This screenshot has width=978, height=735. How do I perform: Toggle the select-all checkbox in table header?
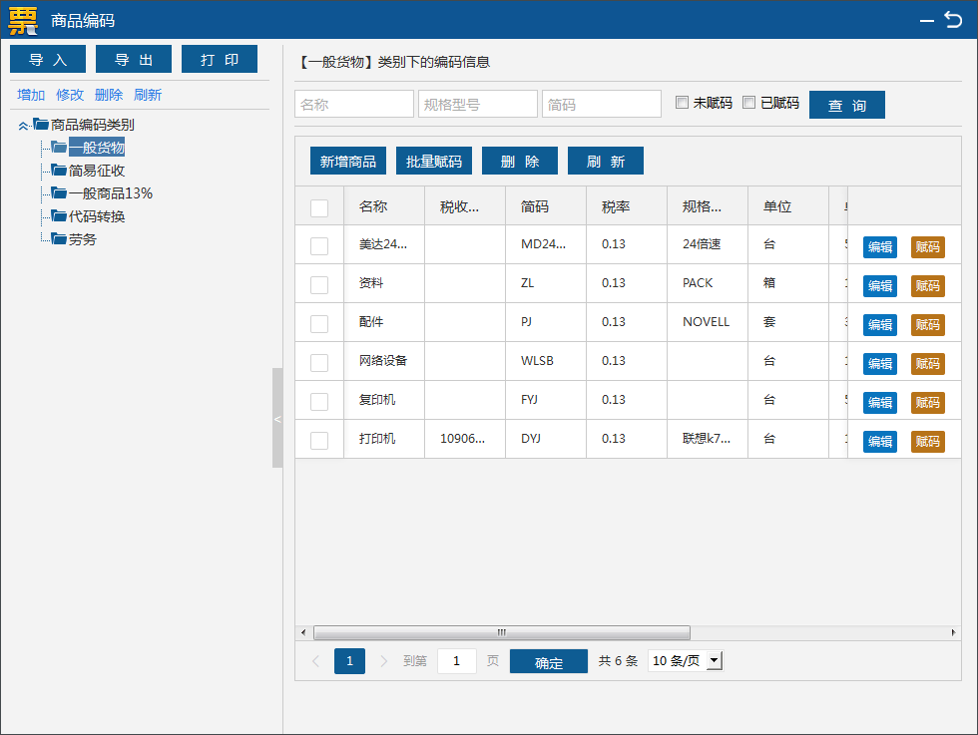(x=318, y=205)
